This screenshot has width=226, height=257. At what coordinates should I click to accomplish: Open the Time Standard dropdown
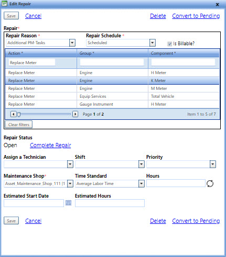pyautogui.click(x=142, y=183)
